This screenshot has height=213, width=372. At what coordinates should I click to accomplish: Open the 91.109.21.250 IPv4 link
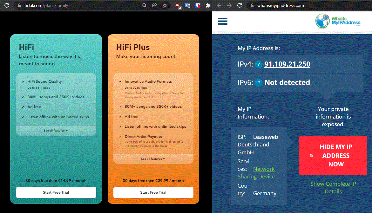[287, 64]
